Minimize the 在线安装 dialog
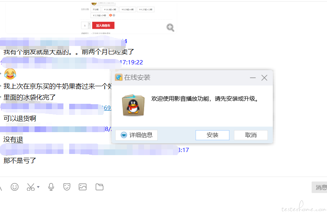The image size is (327, 216). 253,78
